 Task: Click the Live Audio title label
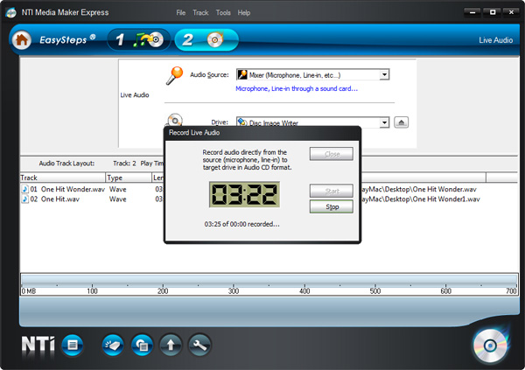pos(495,40)
